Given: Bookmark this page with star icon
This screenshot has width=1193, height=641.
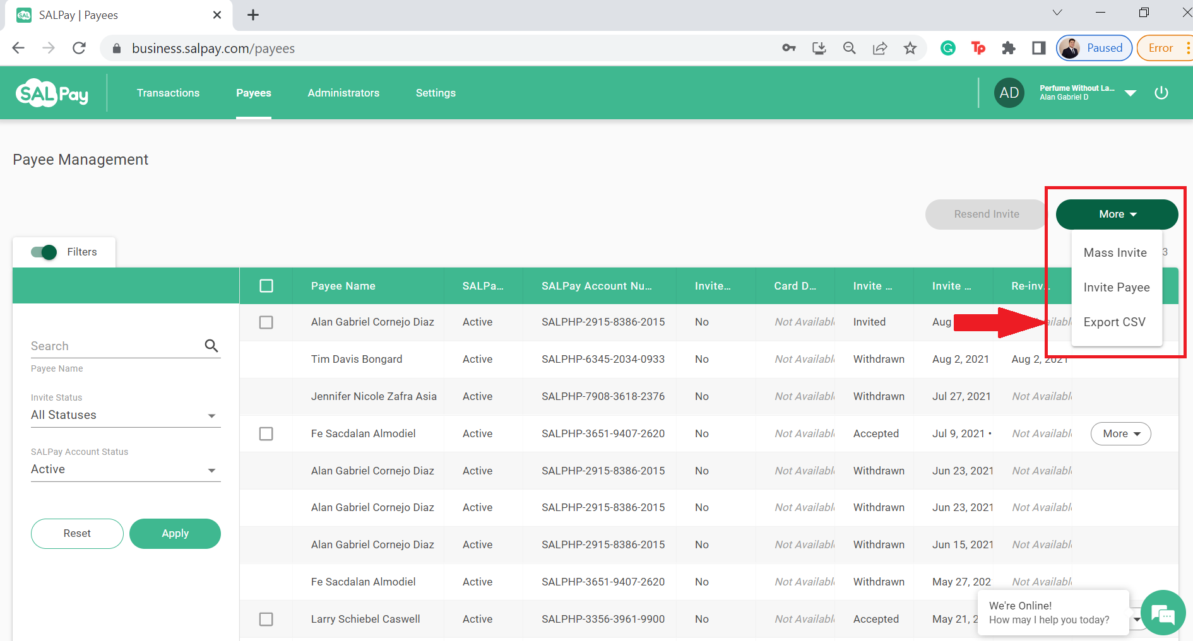Looking at the screenshot, I should click(x=910, y=48).
